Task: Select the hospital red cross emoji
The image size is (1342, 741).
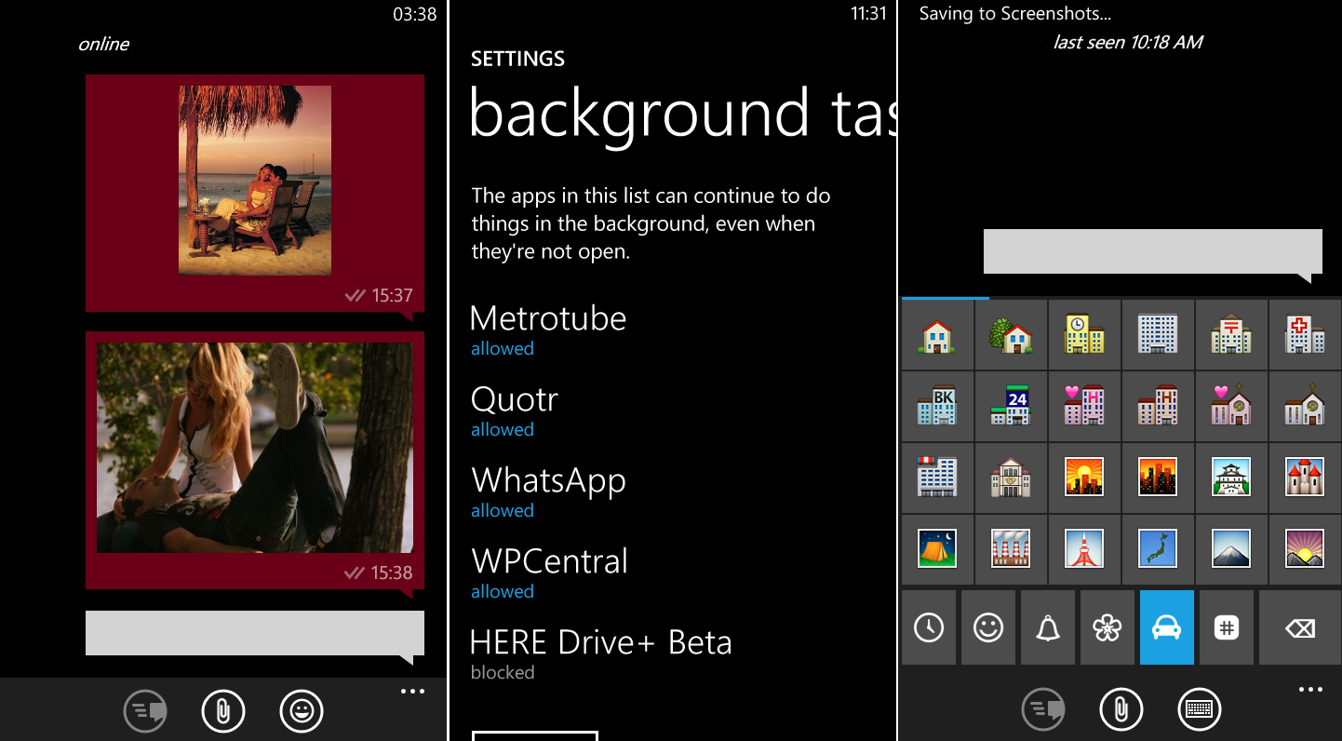Action: point(1304,334)
